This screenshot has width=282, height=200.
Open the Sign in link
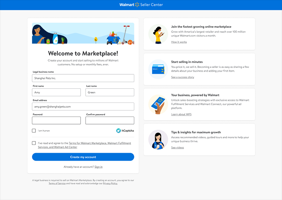coord(99,167)
